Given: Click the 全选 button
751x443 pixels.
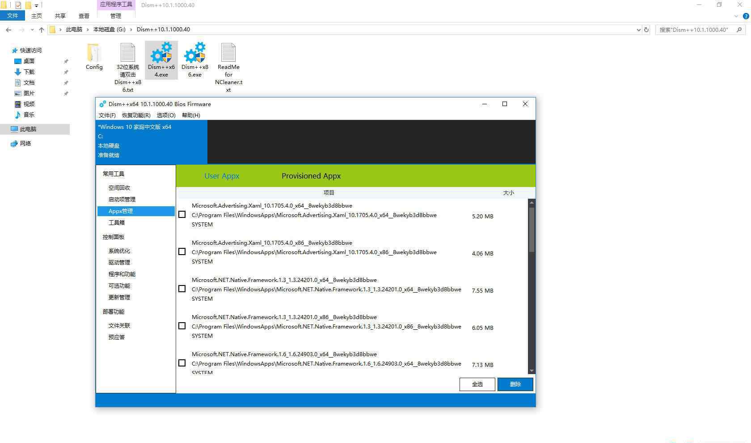Looking at the screenshot, I should [477, 384].
